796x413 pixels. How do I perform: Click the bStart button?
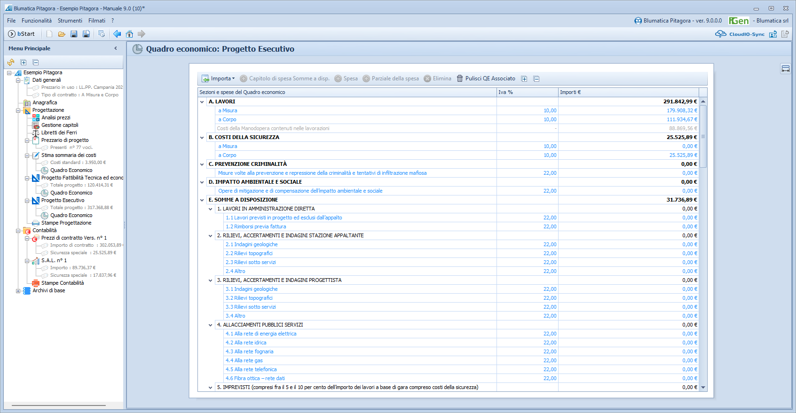click(22, 34)
